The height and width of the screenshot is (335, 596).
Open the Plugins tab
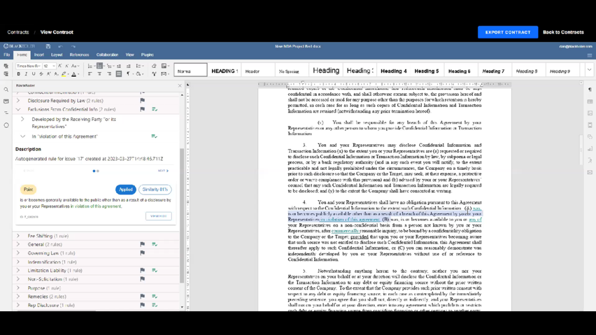[147, 55]
